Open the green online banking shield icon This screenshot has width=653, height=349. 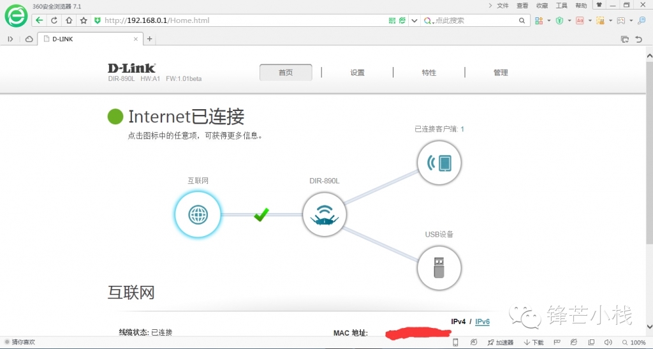tap(559, 20)
